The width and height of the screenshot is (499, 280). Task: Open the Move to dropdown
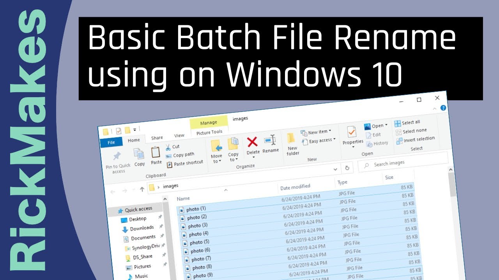click(216, 158)
